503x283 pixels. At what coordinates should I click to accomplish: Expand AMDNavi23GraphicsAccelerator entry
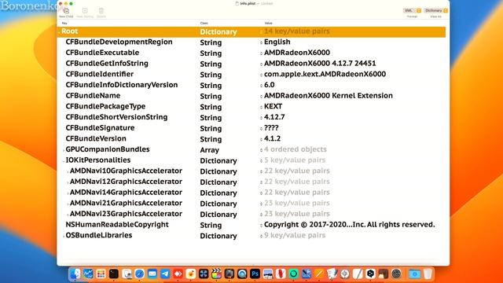[68, 215]
